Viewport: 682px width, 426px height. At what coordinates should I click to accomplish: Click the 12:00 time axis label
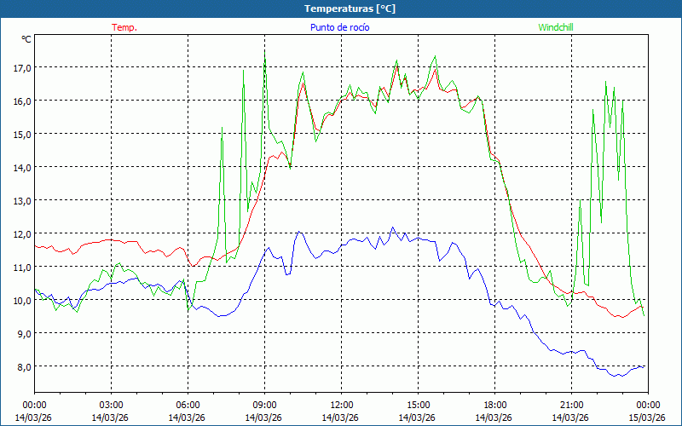coord(341,405)
